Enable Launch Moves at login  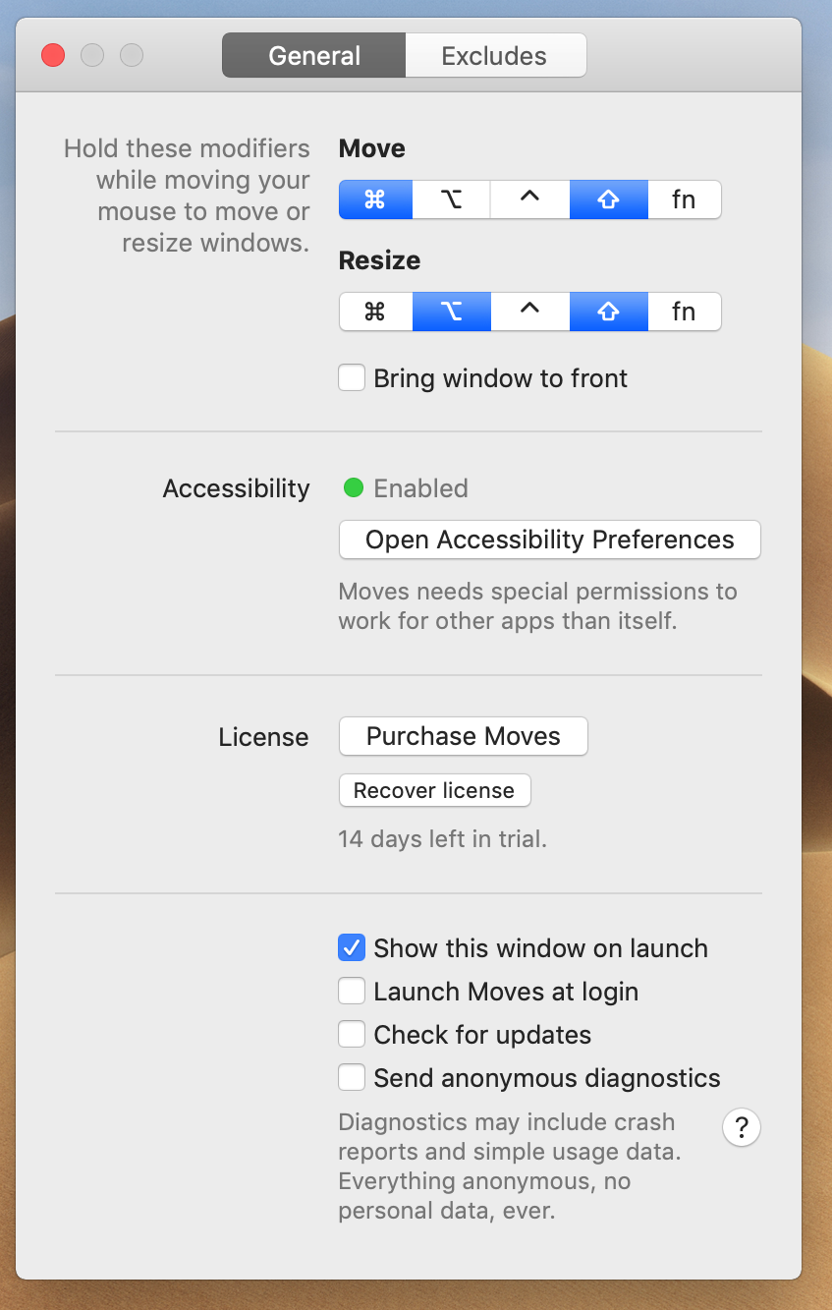point(352,992)
